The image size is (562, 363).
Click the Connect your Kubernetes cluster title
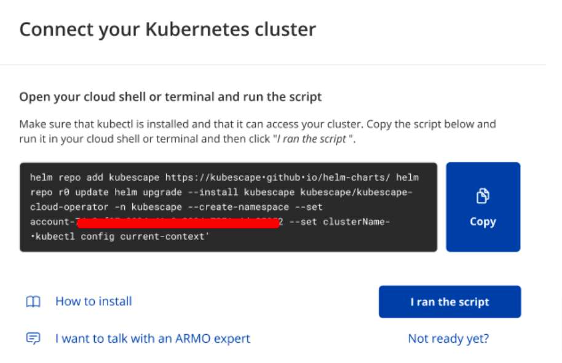[x=168, y=29]
